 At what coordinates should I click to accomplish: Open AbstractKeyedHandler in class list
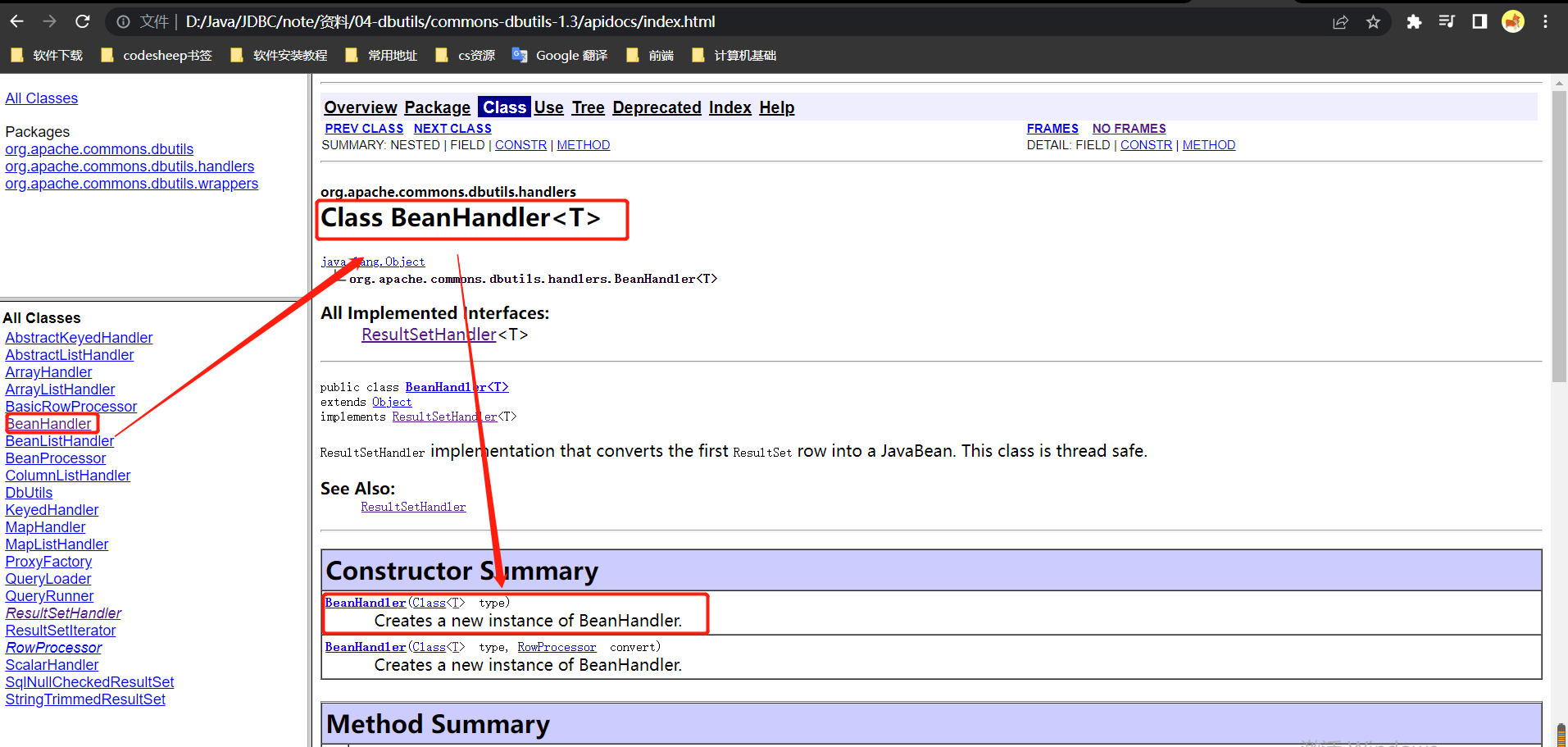(79, 338)
